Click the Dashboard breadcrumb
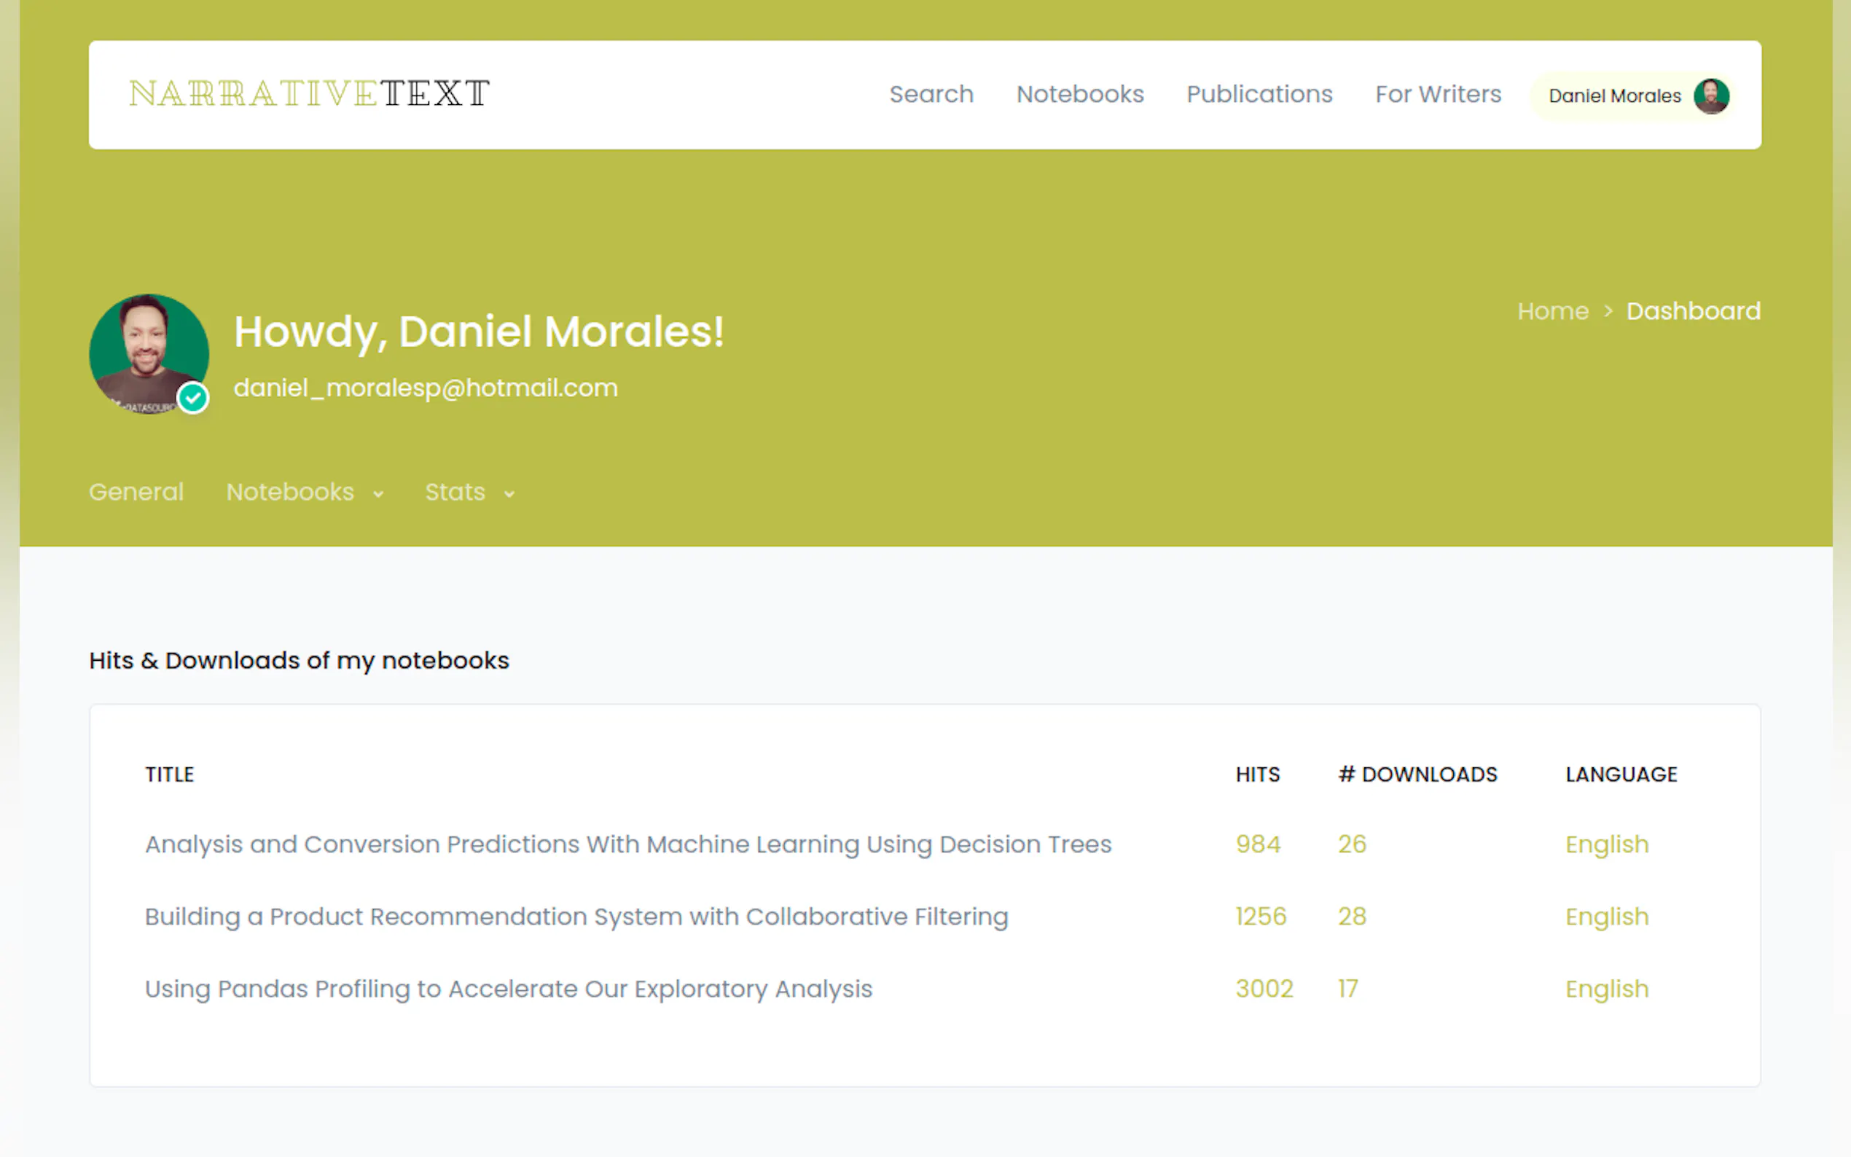The width and height of the screenshot is (1851, 1157). click(1693, 311)
